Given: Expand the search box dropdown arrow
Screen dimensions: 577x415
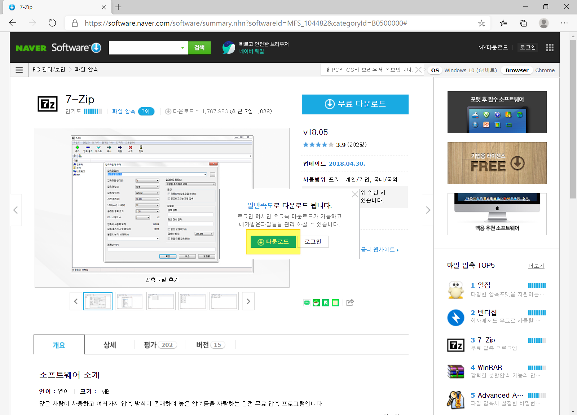Looking at the screenshot, I should coord(182,48).
